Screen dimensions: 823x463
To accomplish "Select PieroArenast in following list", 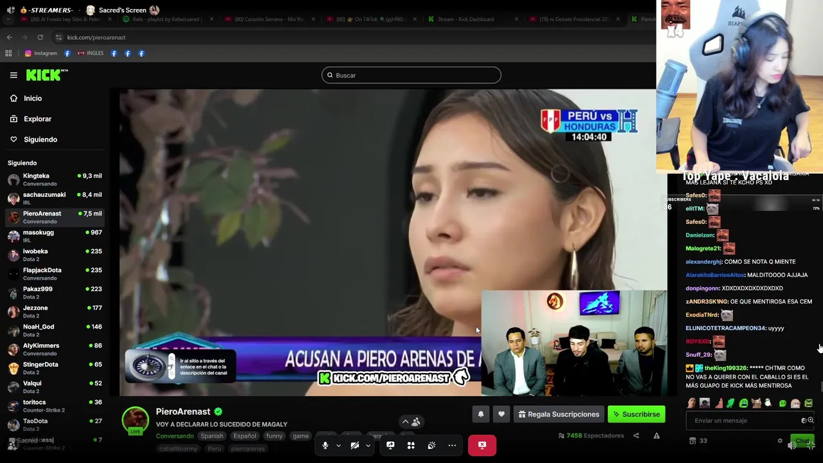I will 55,217.
